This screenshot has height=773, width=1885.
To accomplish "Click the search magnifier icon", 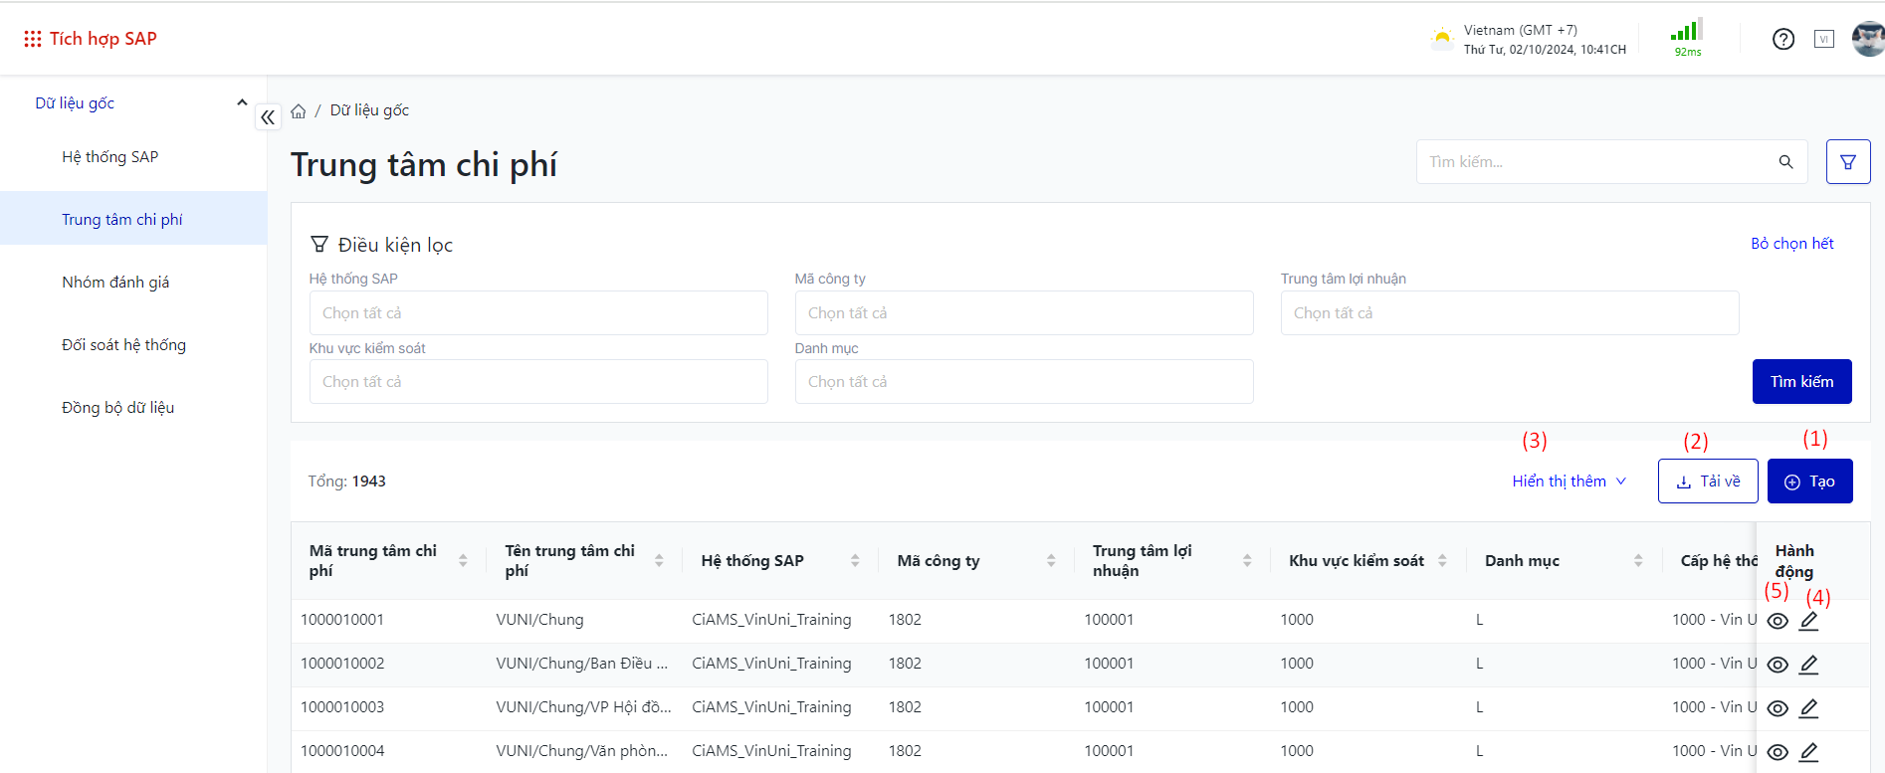I will click(x=1785, y=162).
